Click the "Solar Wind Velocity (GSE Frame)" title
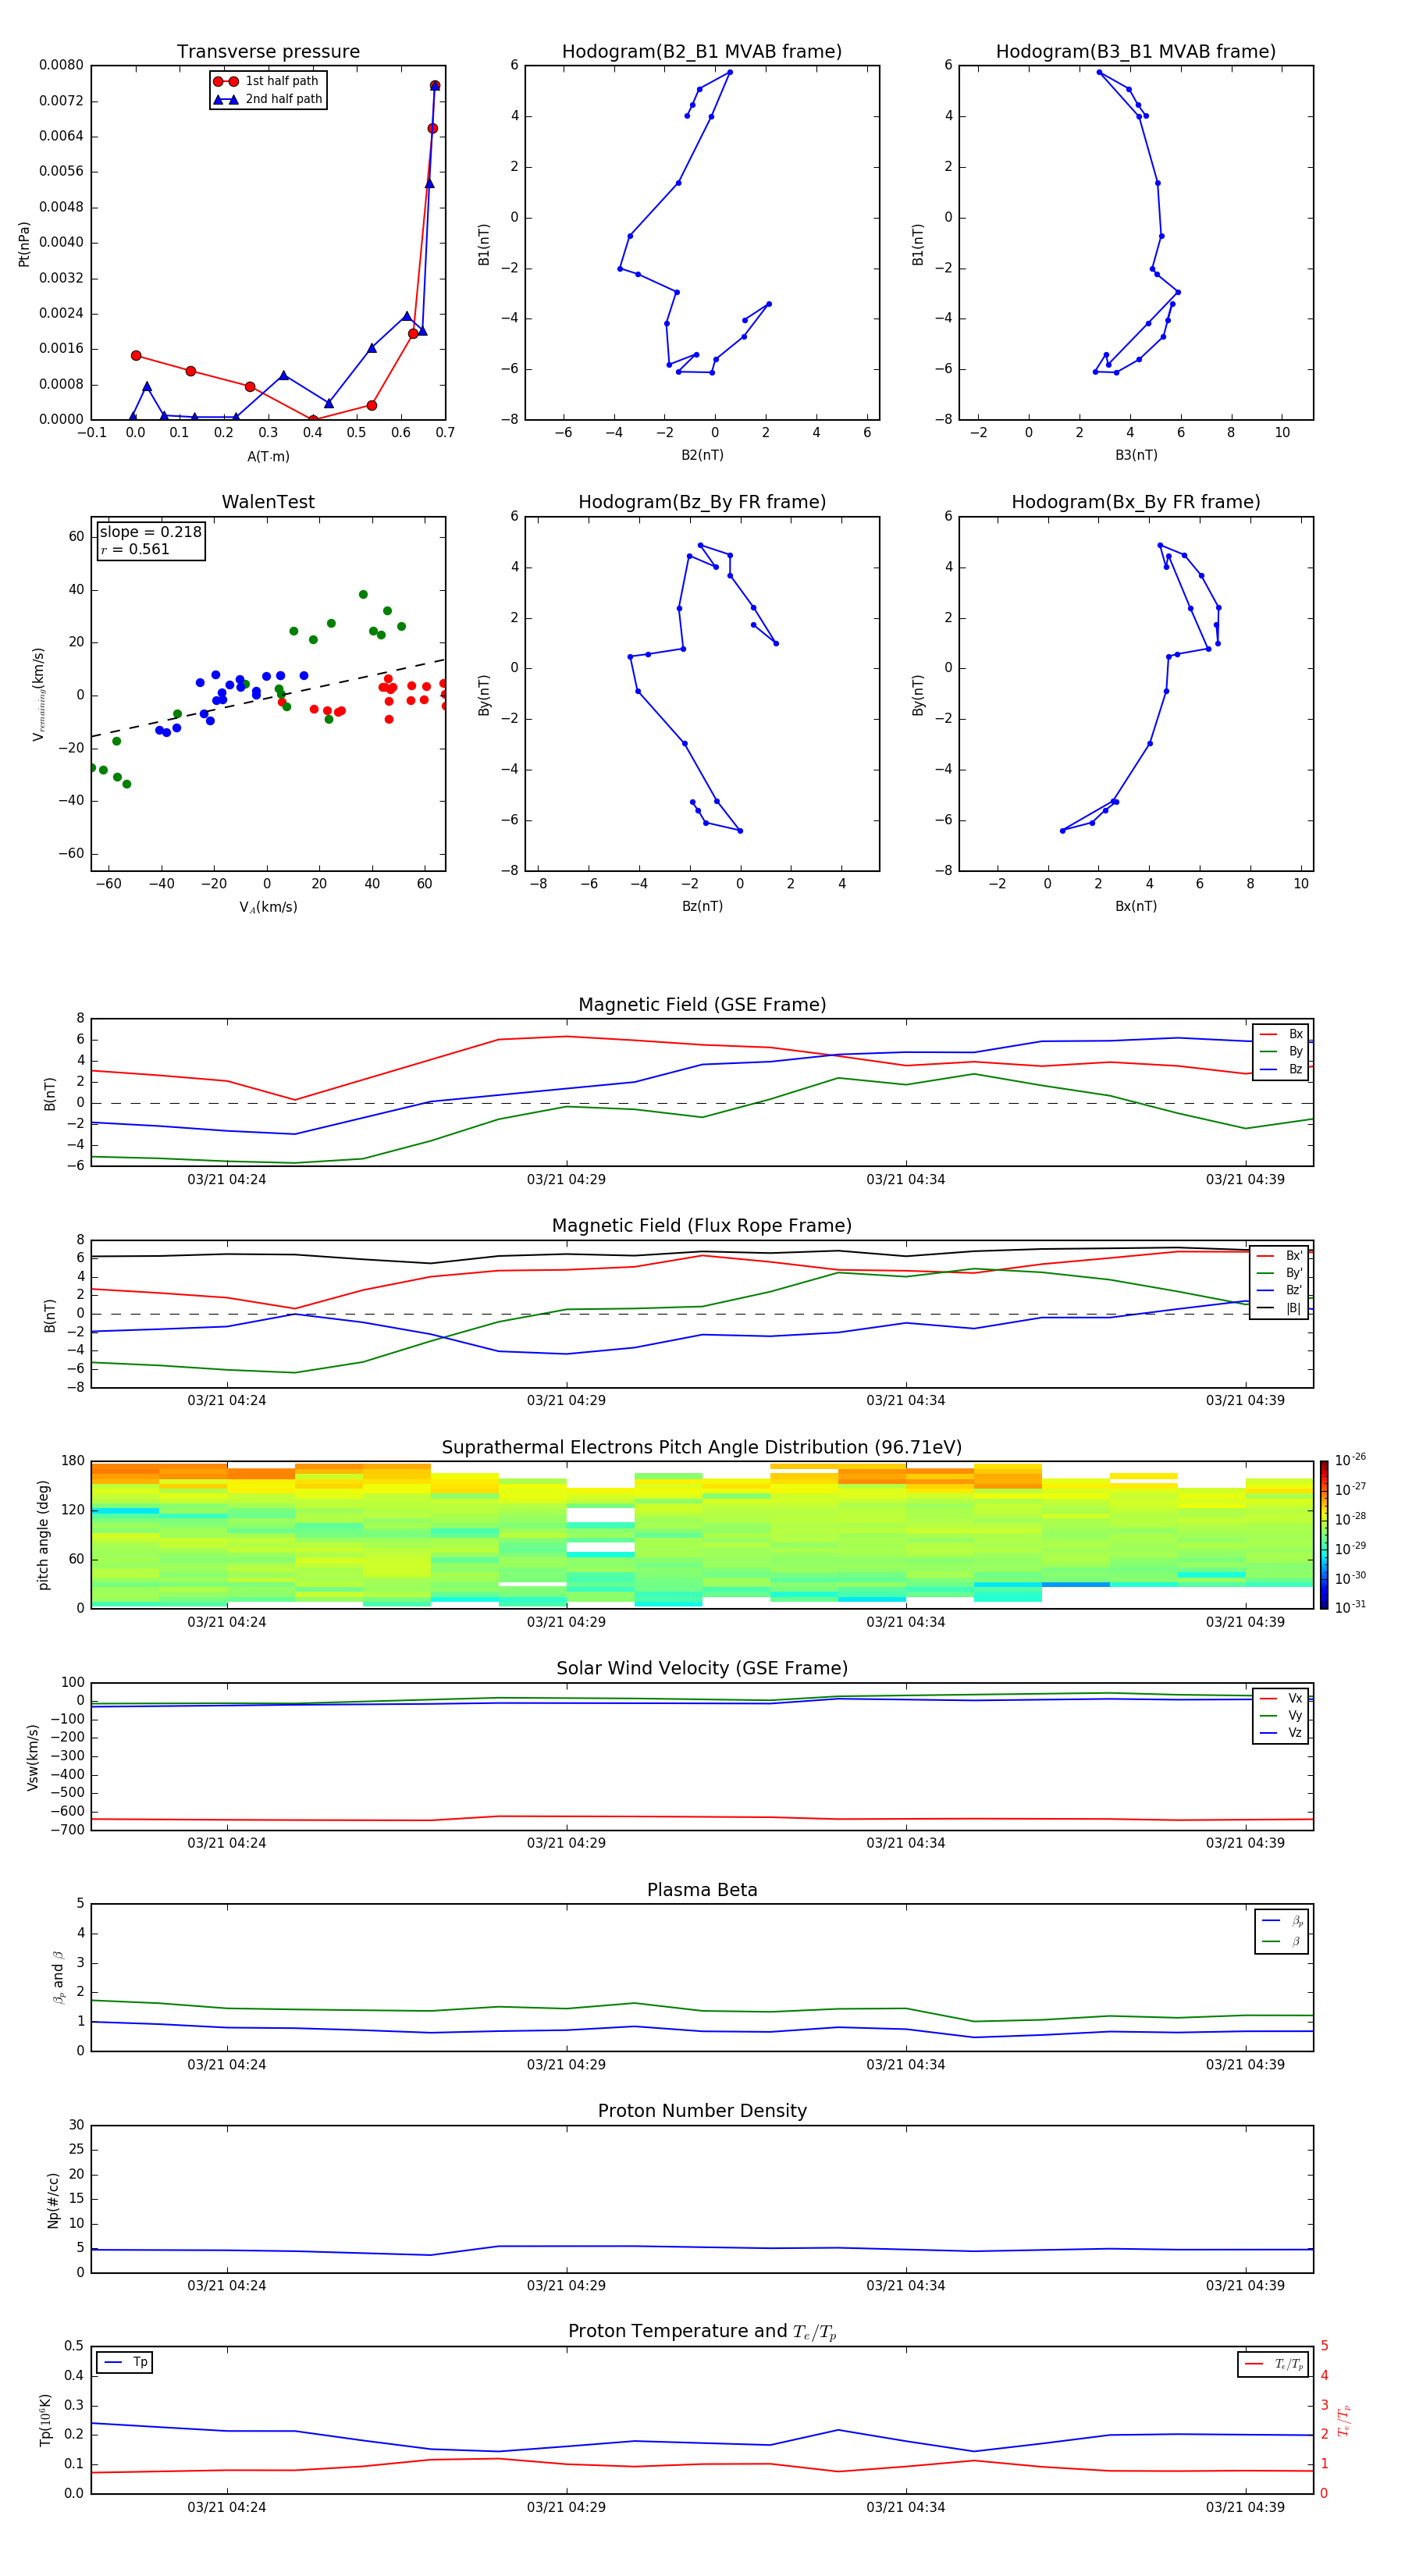Viewport: 1405px width, 2576px height. point(702,1668)
